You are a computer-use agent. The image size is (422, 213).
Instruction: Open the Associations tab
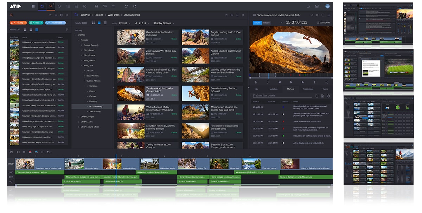coord(308,89)
